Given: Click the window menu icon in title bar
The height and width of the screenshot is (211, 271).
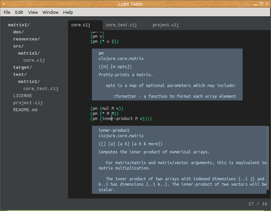Looking at the screenshot, I should [4, 4].
